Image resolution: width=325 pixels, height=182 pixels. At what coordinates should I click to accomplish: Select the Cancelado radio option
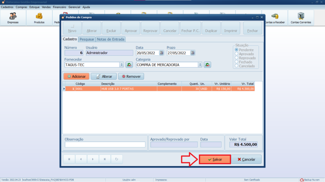236,66
